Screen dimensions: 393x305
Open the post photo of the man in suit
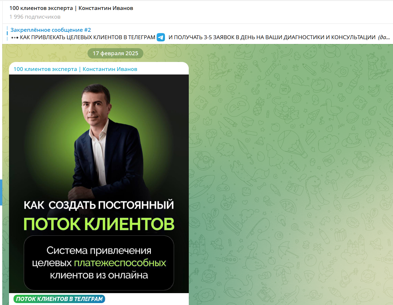[x=99, y=184]
